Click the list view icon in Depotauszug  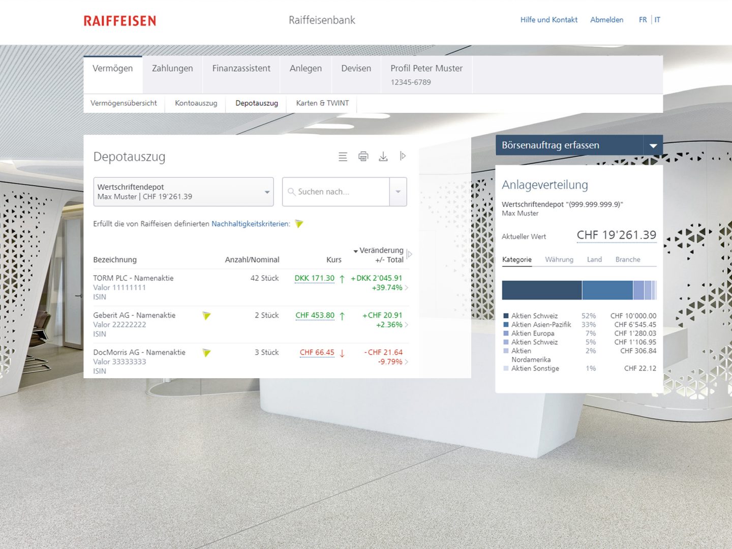click(343, 157)
